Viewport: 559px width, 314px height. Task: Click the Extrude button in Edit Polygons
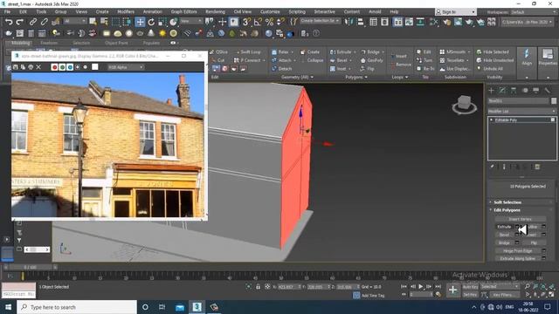(504, 227)
